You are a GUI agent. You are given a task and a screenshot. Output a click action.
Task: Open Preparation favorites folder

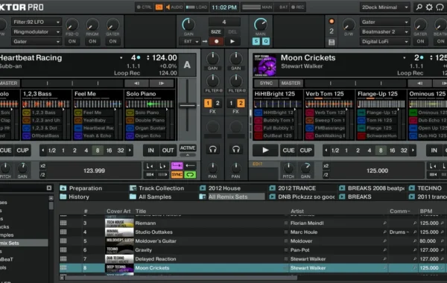point(81,188)
